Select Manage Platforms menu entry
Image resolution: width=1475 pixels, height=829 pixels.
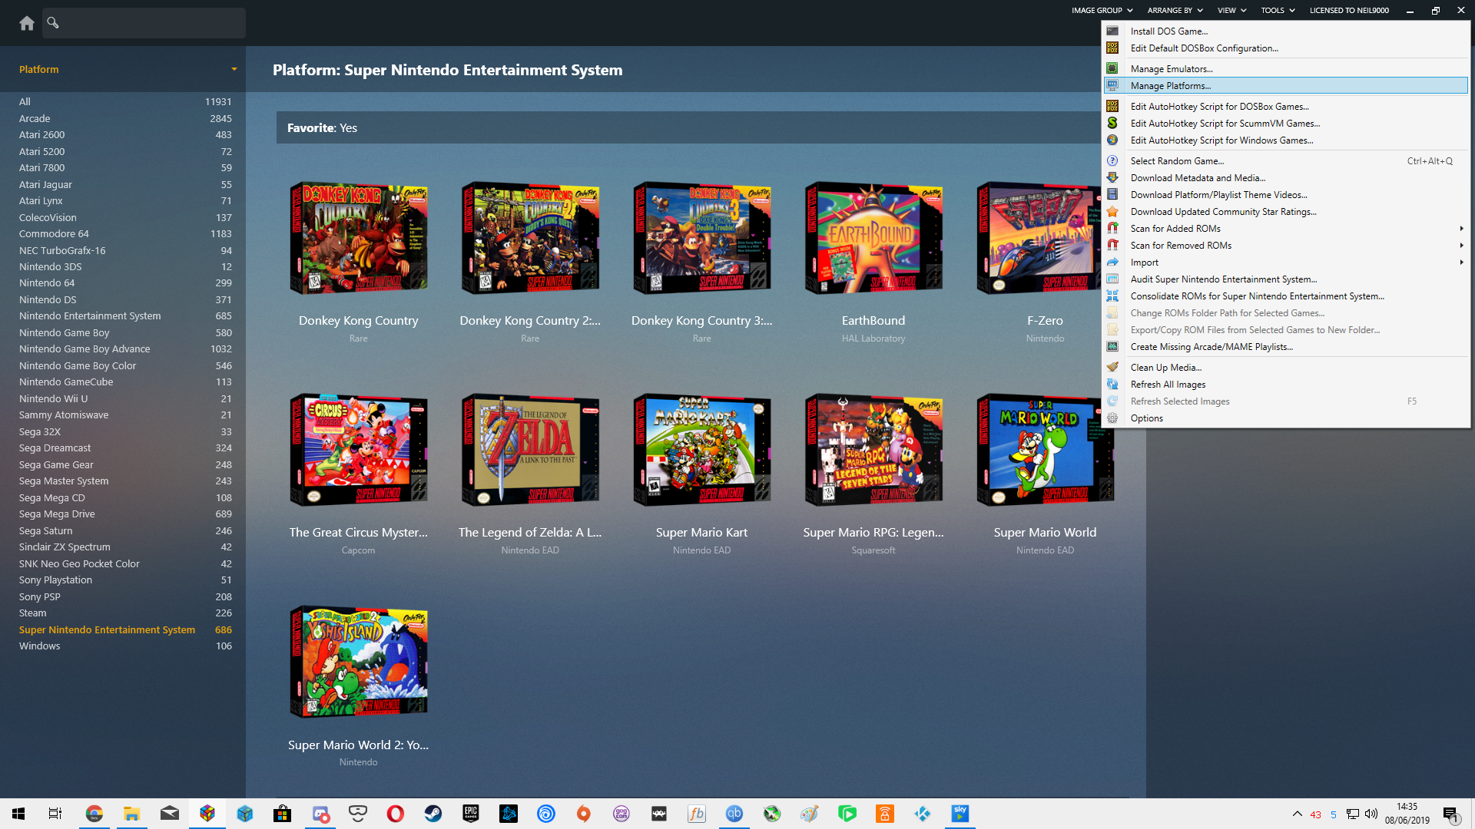click(x=1286, y=86)
